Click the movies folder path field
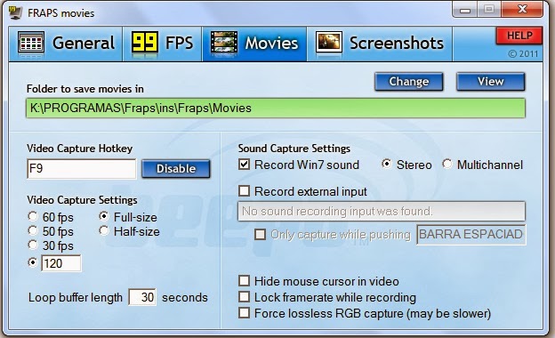The height and width of the screenshot is (338, 555). [x=276, y=108]
